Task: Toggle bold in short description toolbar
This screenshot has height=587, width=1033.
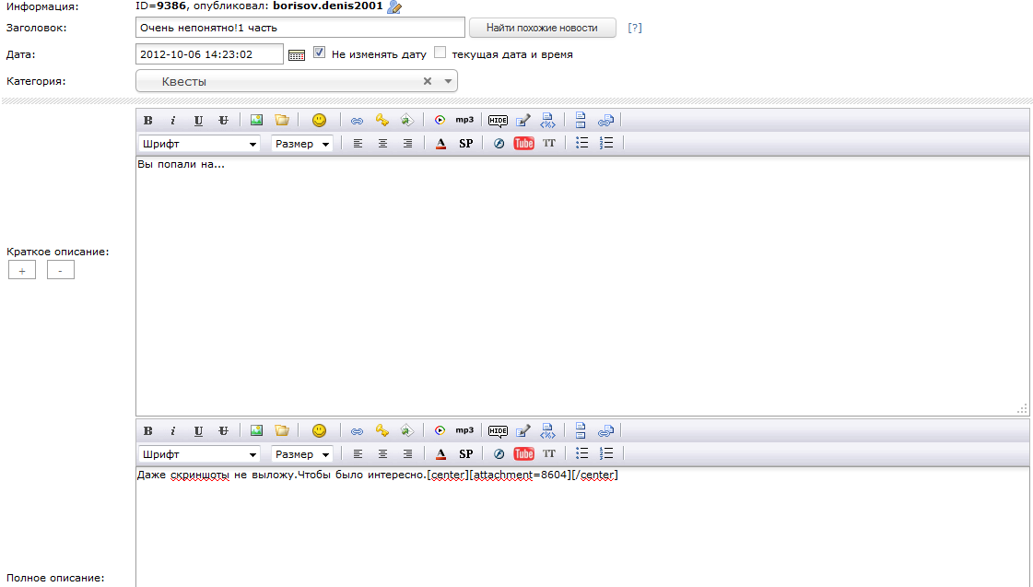Action: 147,120
